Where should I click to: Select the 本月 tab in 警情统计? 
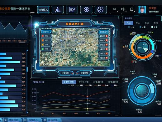click(156, 23)
